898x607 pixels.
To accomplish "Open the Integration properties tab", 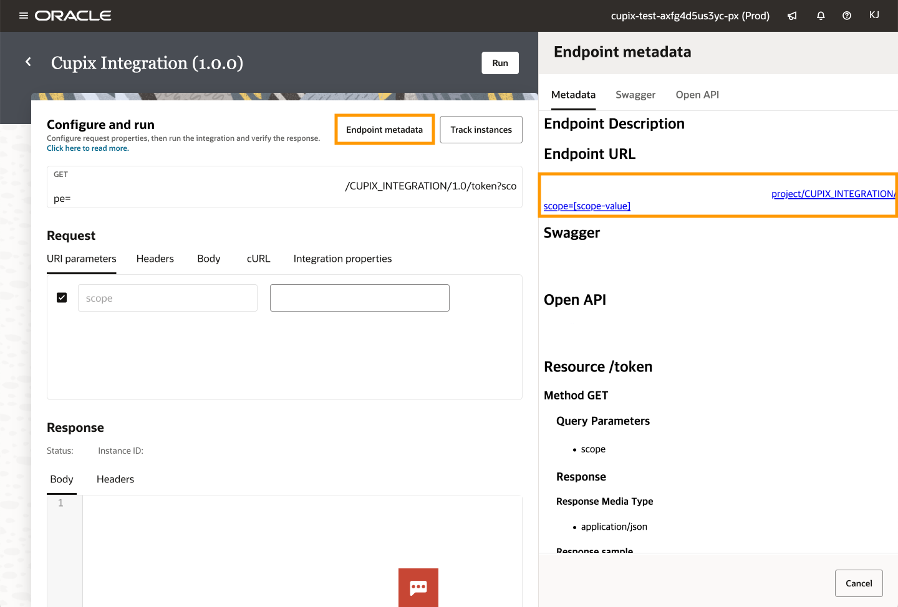I will [342, 259].
